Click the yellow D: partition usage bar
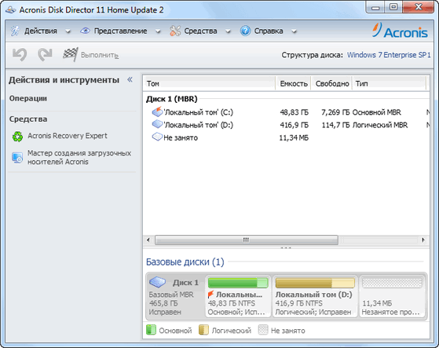 coord(315,283)
